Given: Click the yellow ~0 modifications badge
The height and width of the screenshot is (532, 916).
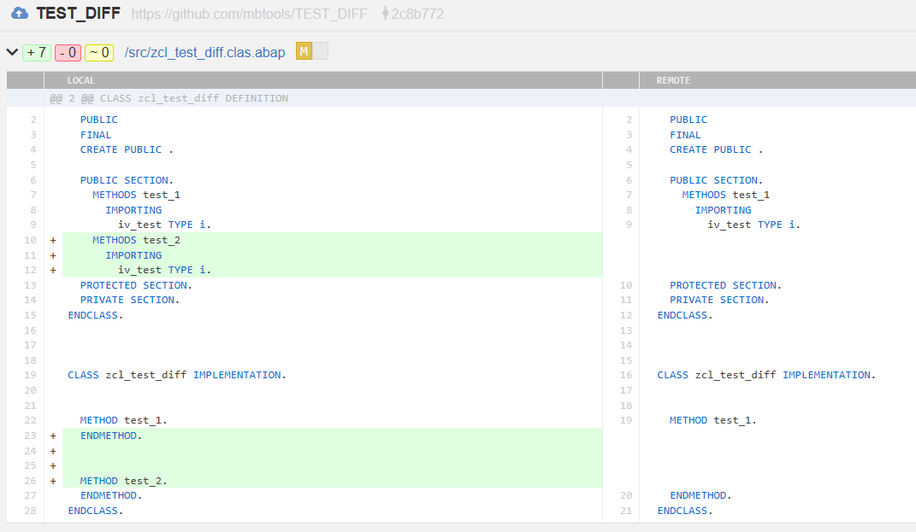Looking at the screenshot, I should [x=99, y=52].
